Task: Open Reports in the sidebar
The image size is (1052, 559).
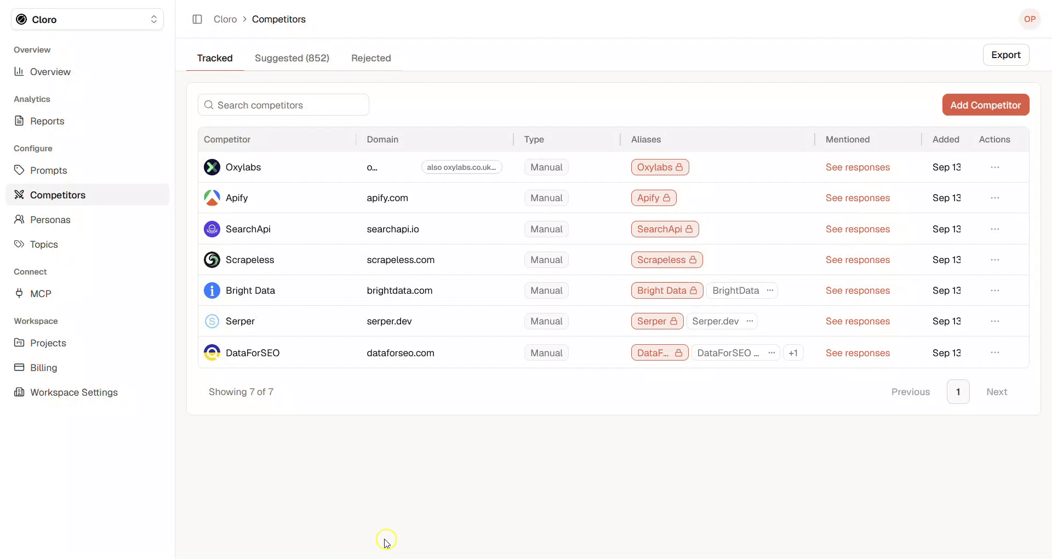Action: click(87, 121)
